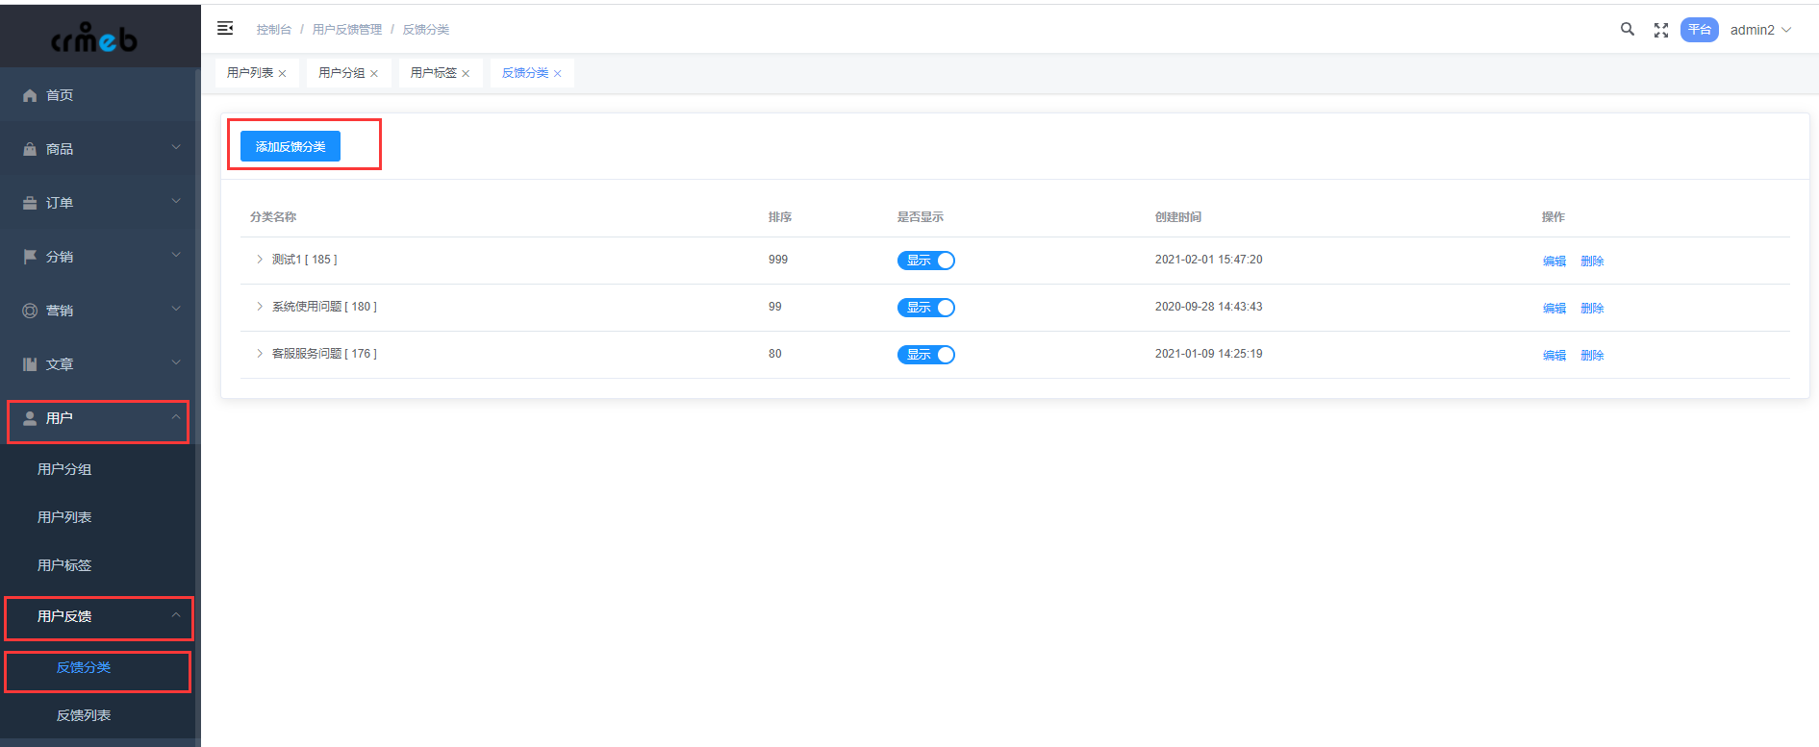This screenshot has height=747, width=1819.
Task: Click the 创建时间 column header
Action: pos(1178,217)
